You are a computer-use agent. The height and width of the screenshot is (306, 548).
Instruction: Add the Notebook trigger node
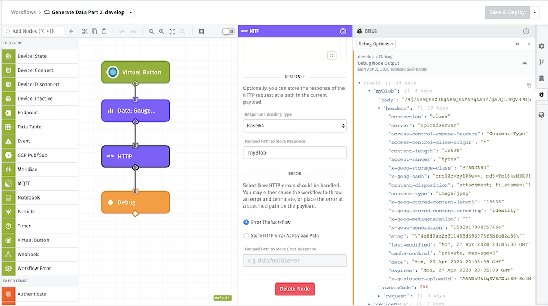point(40,198)
